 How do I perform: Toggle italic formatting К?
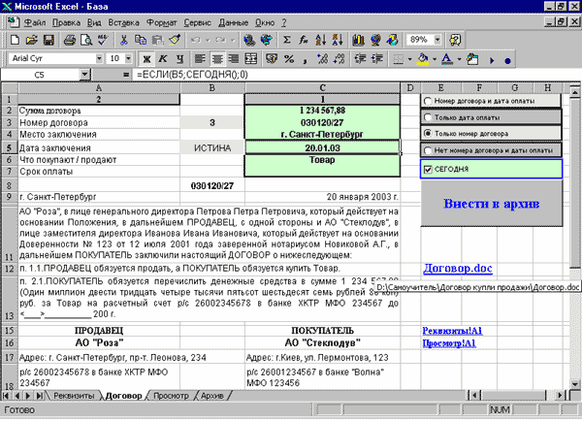pos(163,58)
